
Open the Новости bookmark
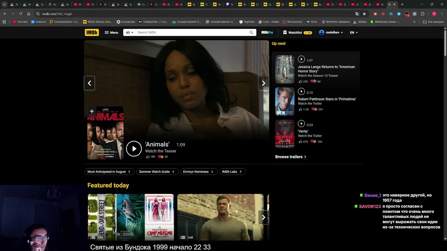38,22
